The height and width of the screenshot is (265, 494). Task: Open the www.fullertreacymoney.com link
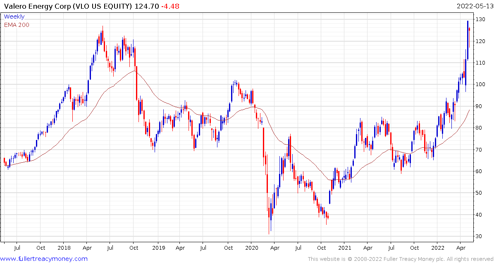pyautogui.click(x=44, y=259)
